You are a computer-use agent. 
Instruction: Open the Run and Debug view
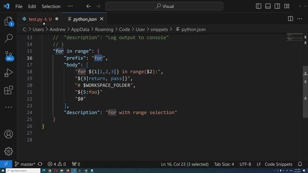tap(9, 73)
